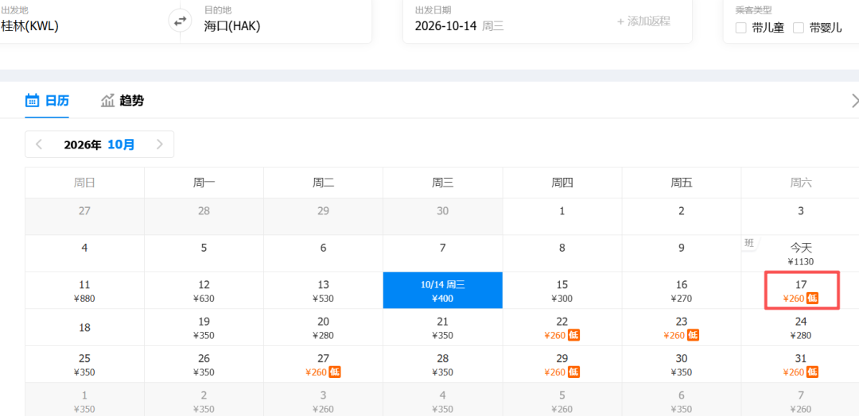Open the 10月 month selector
Image resolution: width=859 pixels, height=416 pixels.
pyautogui.click(x=121, y=144)
